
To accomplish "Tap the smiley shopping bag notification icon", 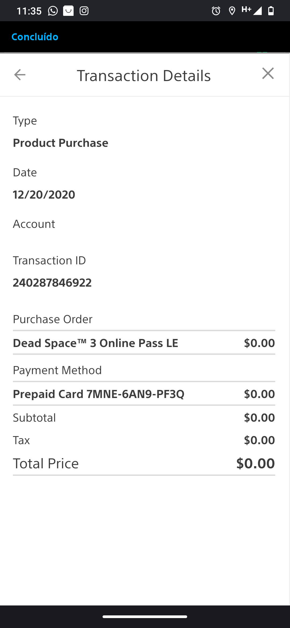I will coord(68,11).
